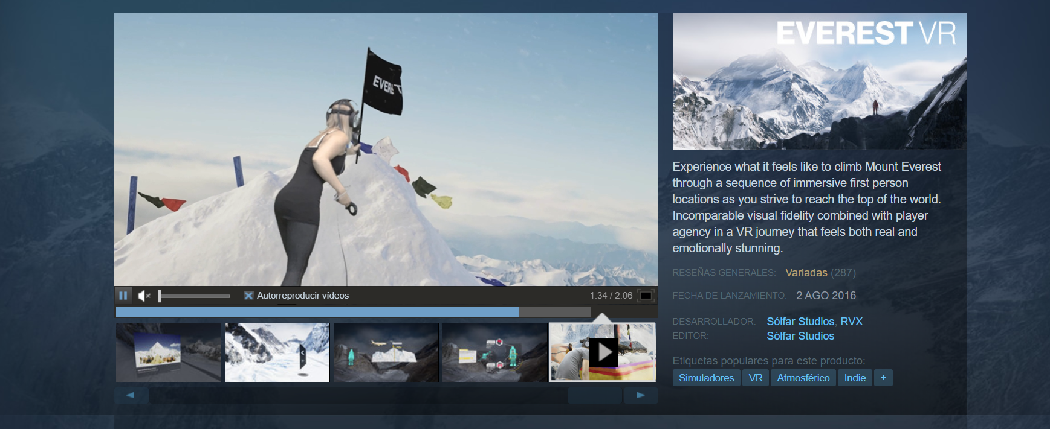Viewport: 1050px width, 429px height.
Task: Unmute the video with the speaker icon
Action: click(143, 296)
